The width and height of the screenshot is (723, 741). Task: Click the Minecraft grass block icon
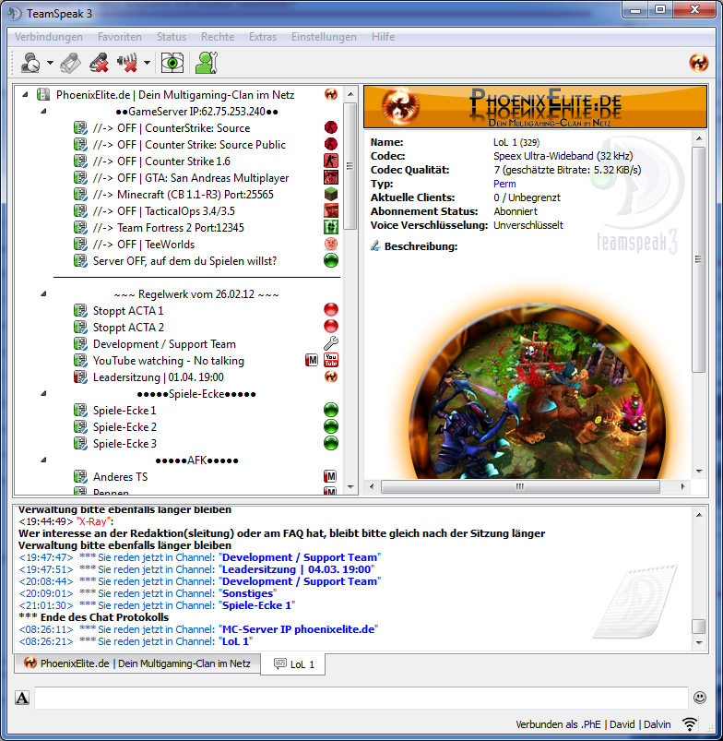pyautogui.click(x=331, y=194)
